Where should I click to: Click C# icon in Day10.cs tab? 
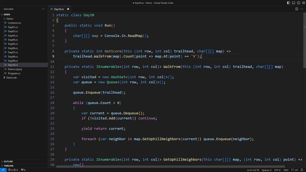click(52, 9)
